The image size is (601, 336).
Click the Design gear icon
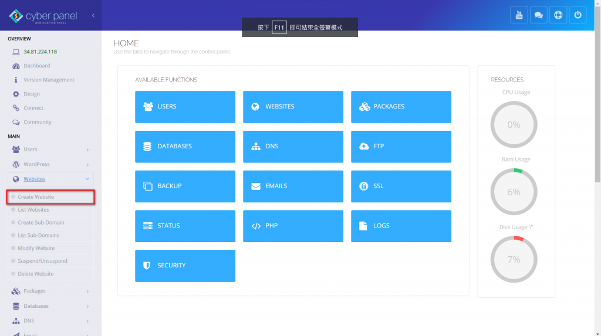coord(16,94)
